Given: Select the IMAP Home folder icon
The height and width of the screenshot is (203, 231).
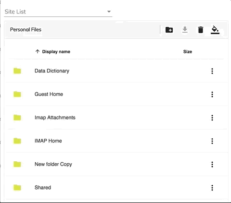Looking at the screenshot, I should tap(17, 141).
